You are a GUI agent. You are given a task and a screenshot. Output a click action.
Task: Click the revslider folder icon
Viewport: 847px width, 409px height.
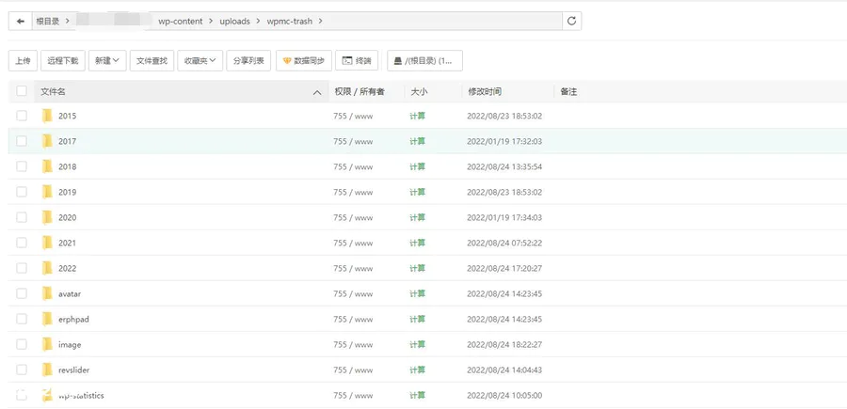(47, 370)
